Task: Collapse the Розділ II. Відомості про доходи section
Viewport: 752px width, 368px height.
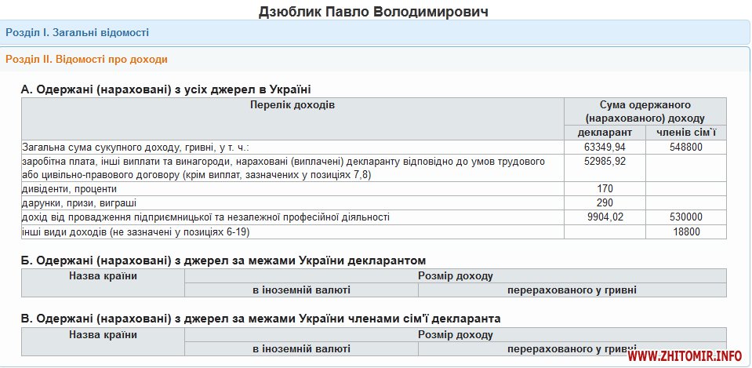Action: point(86,59)
